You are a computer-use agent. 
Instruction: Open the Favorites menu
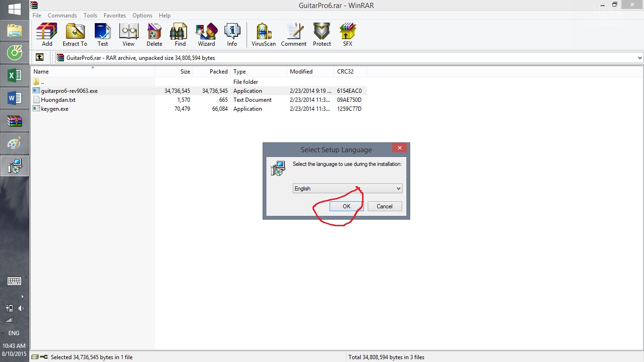(x=115, y=16)
